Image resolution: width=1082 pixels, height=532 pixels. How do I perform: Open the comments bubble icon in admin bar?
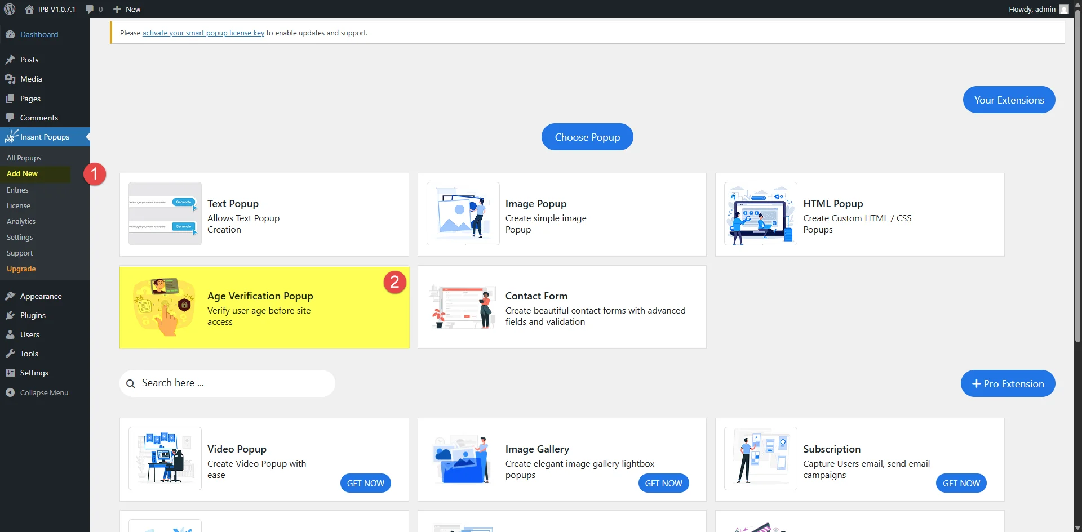pyautogui.click(x=90, y=9)
